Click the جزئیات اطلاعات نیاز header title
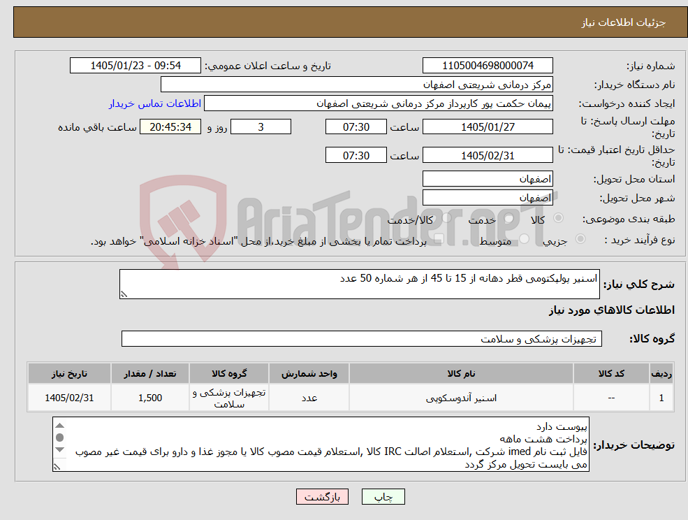Image resolution: width=688 pixels, height=520 pixels. tap(624, 22)
